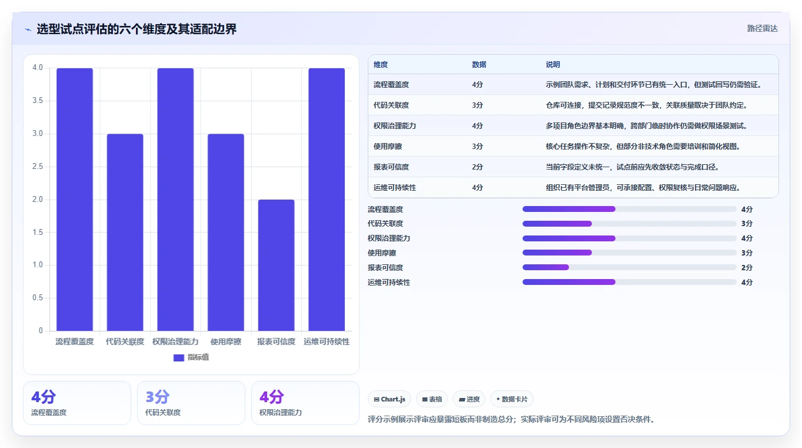Click the 运维可持续性 progress bar
This screenshot has height=448, width=802.
(630, 282)
